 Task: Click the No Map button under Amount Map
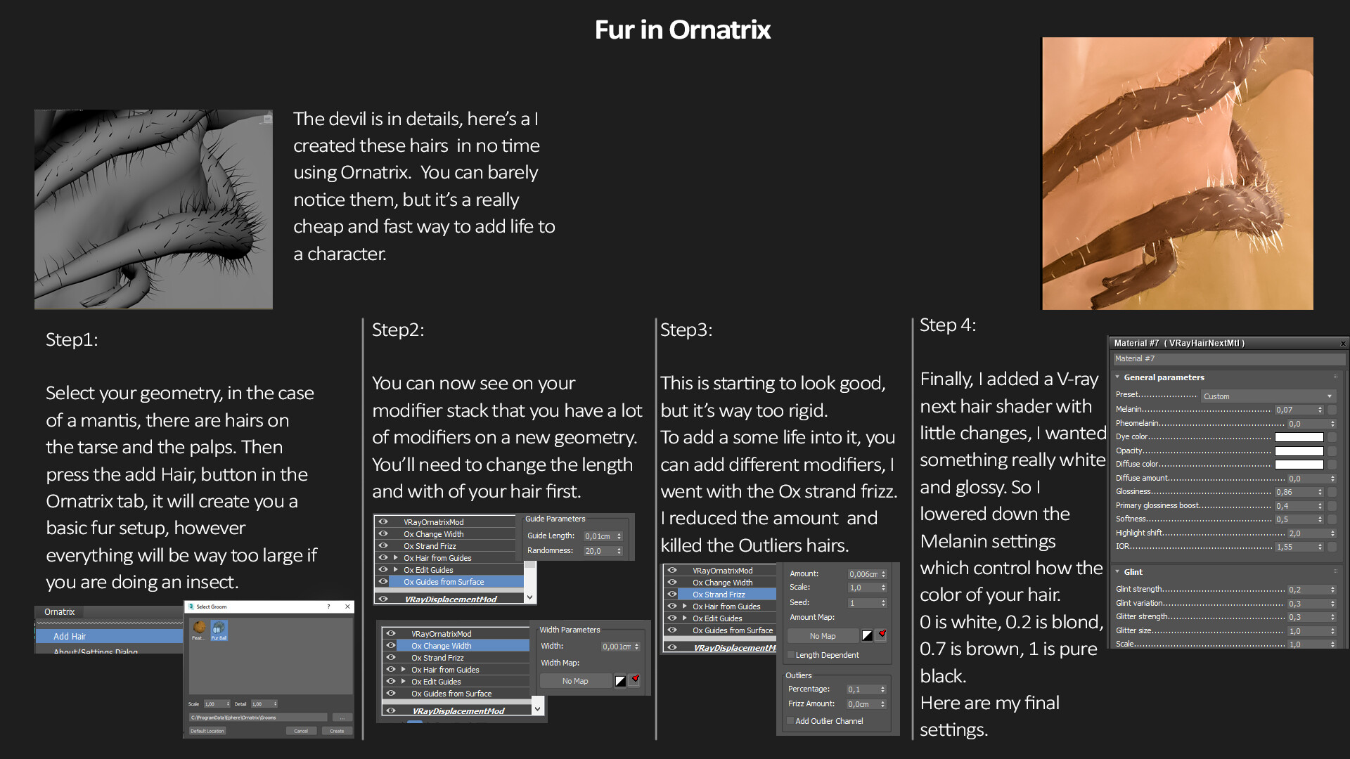pyautogui.click(x=823, y=636)
